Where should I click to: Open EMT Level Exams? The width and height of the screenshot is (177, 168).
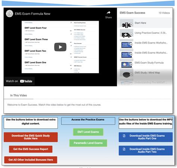pyautogui.click(x=88, y=132)
